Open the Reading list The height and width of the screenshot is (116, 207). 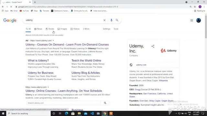pyautogui.click(x=200, y=11)
